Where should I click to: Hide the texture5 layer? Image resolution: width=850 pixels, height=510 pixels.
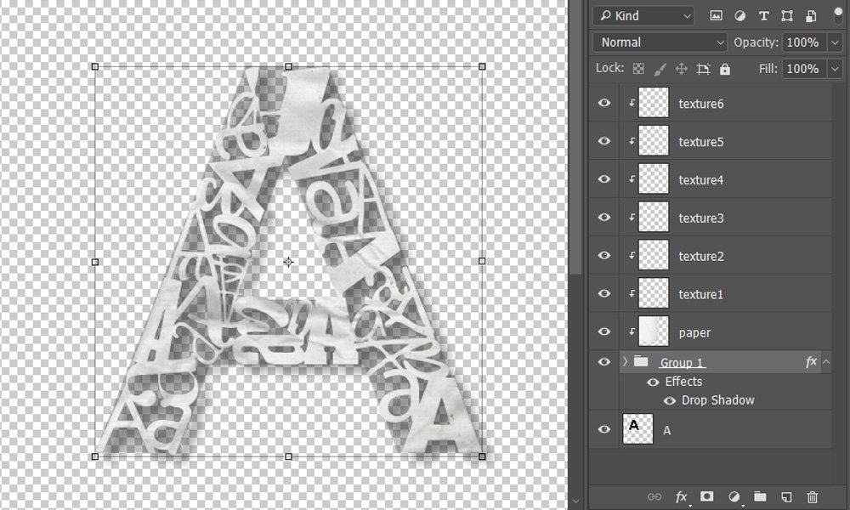603,141
